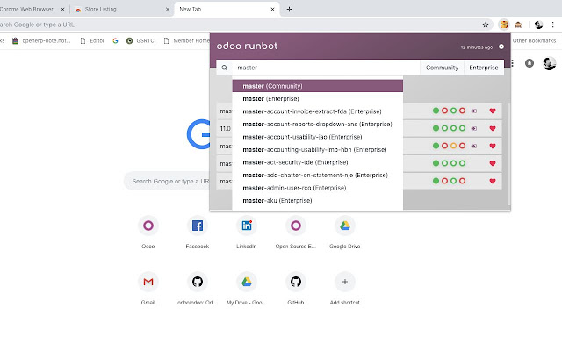Open a new browser tab with plus button

click(289, 10)
